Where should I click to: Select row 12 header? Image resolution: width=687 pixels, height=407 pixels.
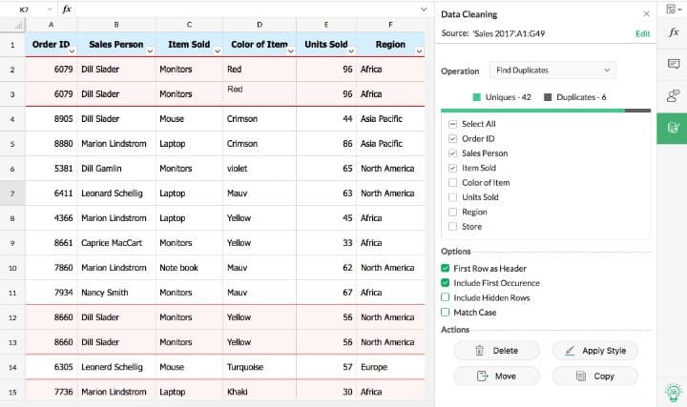[12, 317]
